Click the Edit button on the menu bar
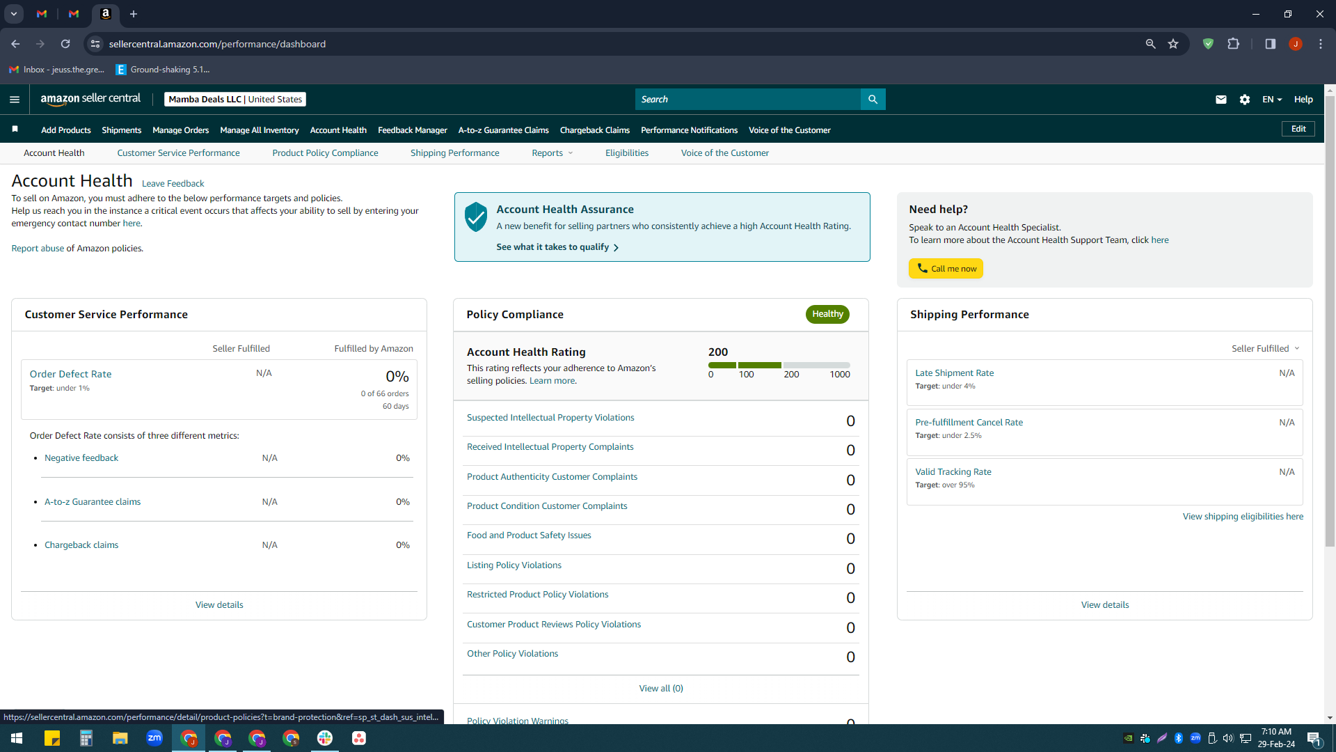1336x752 pixels. (1298, 129)
